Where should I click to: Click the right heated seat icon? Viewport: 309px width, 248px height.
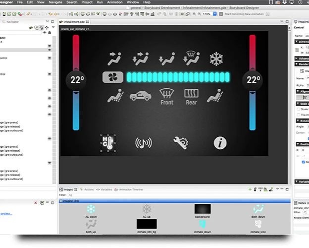215,96
